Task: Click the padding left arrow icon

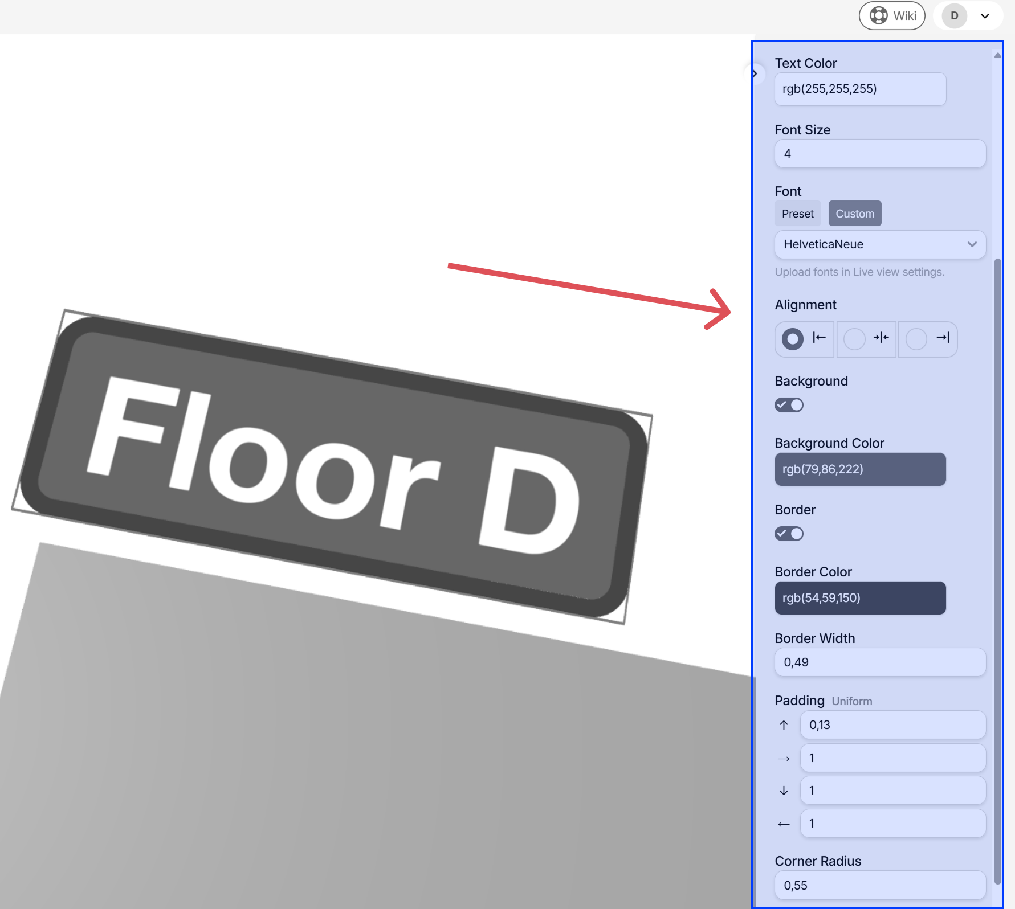Action: (x=784, y=824)
